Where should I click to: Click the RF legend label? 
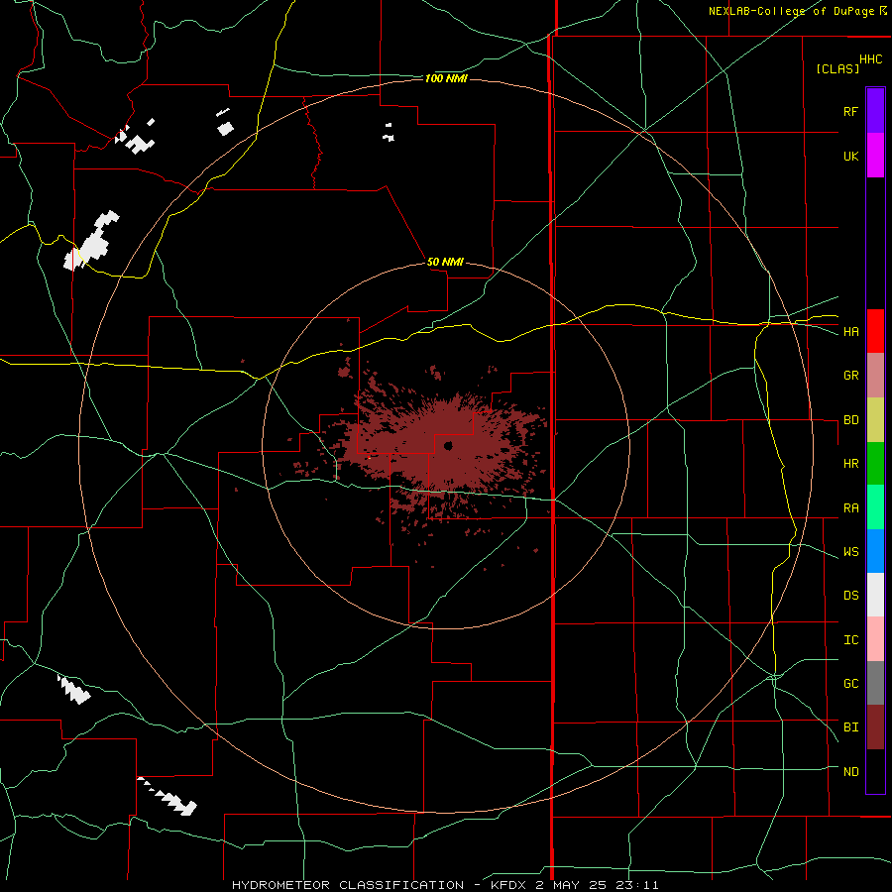pyautogui.click(x=850, y=111)
